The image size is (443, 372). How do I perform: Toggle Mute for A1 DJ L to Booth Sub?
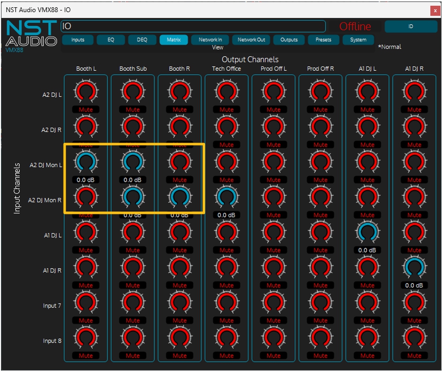133,250
